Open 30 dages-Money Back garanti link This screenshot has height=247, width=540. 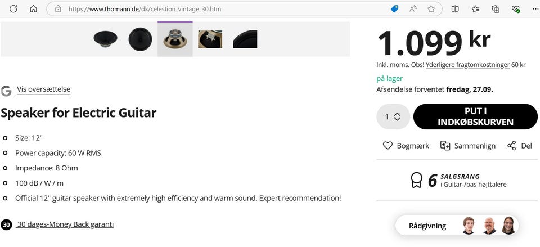(65, 224)
